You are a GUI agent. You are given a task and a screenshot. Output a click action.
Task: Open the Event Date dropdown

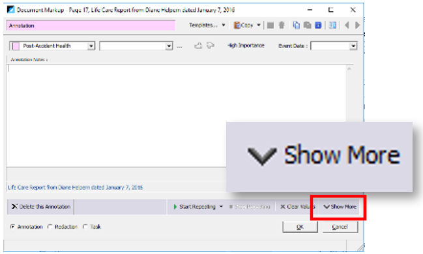pyautogui.click(x=353, y=46)
